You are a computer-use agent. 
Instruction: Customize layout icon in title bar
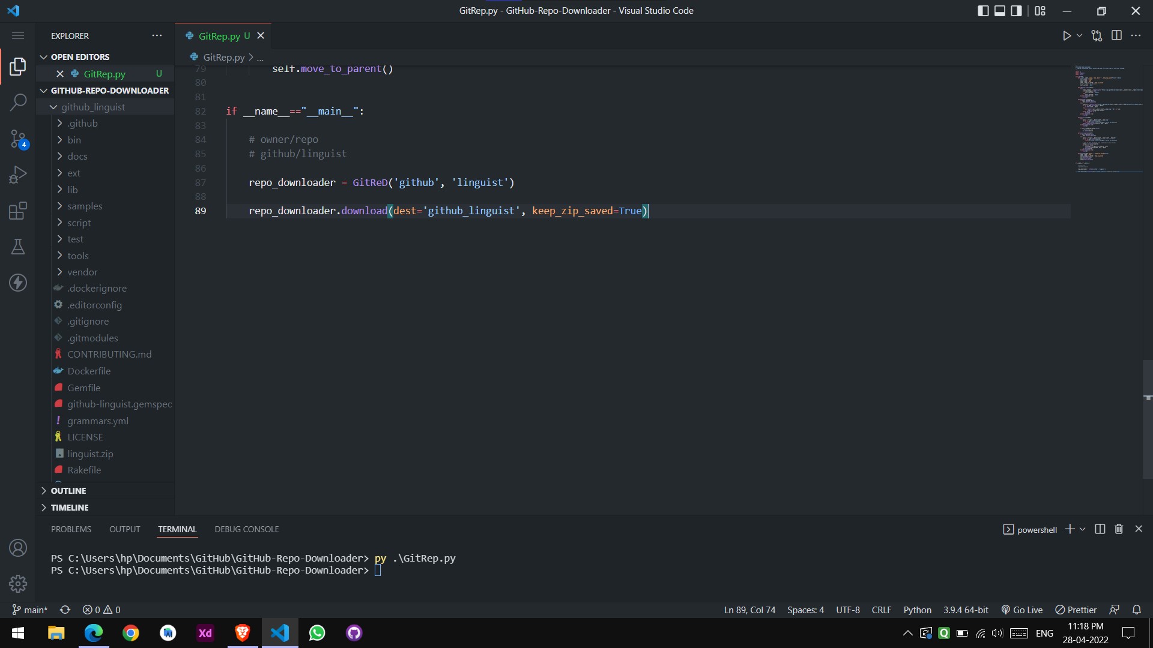point(1040,11)
